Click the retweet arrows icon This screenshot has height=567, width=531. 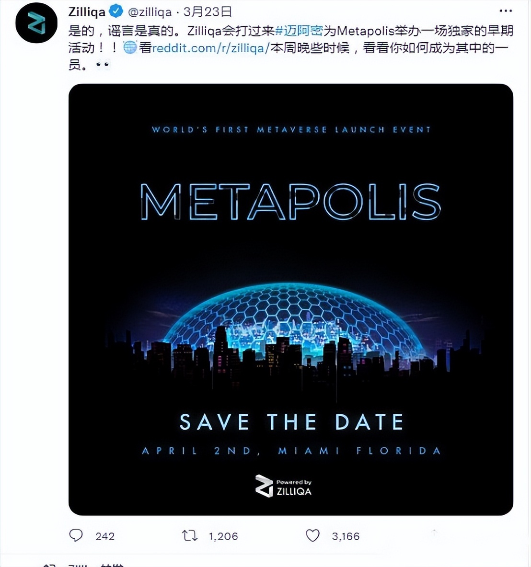pyautogui.click(x=190, y=535)
